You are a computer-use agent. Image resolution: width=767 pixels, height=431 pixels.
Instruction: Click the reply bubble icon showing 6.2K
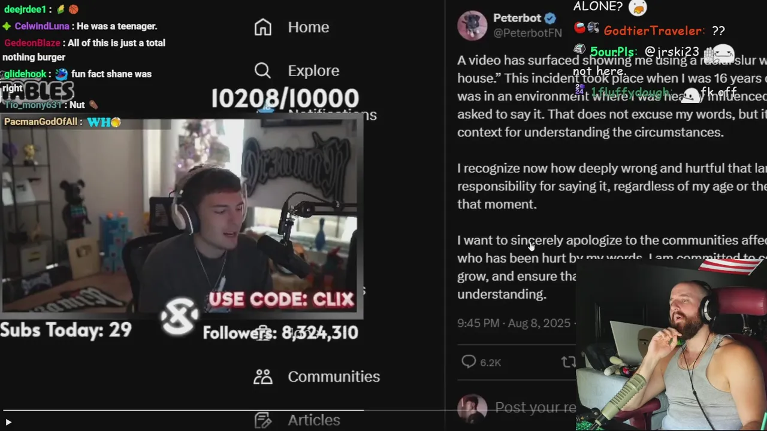[x=469, y=362]
